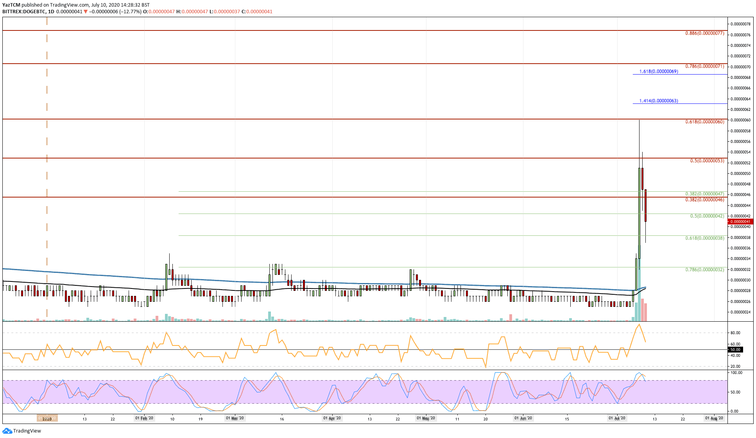Screen dimensions: 756x438
Task: Select the green 0.382(0.00000047) retracement label
Action: [704, 194]
